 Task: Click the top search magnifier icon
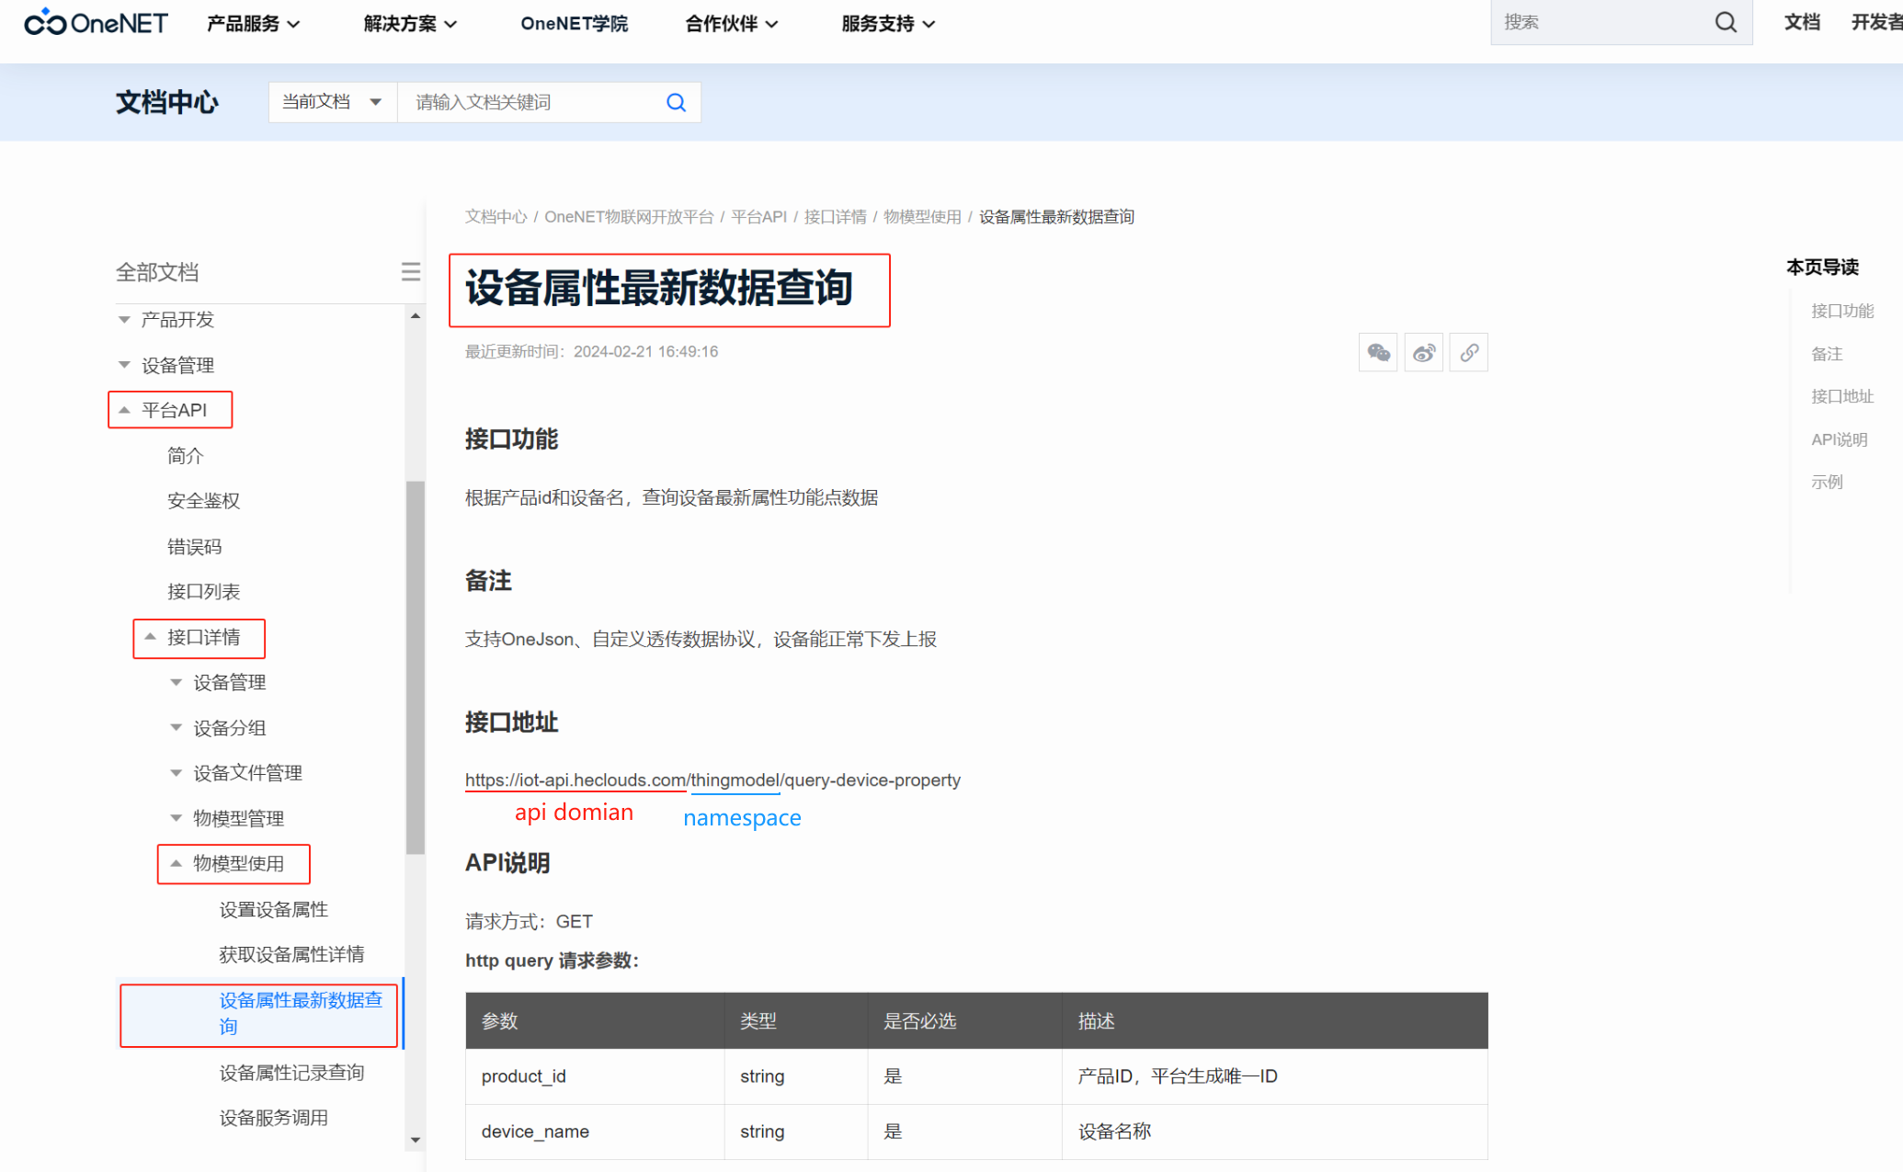(1726, 22)
